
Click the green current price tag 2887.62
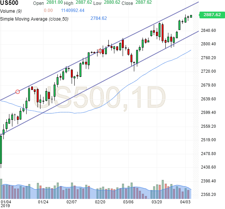[211, 15]
